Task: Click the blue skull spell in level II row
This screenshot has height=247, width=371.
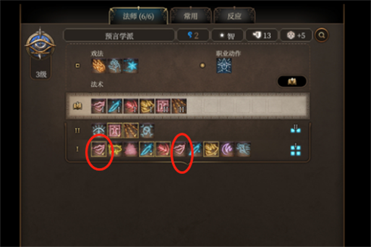Action: [147, 130]
